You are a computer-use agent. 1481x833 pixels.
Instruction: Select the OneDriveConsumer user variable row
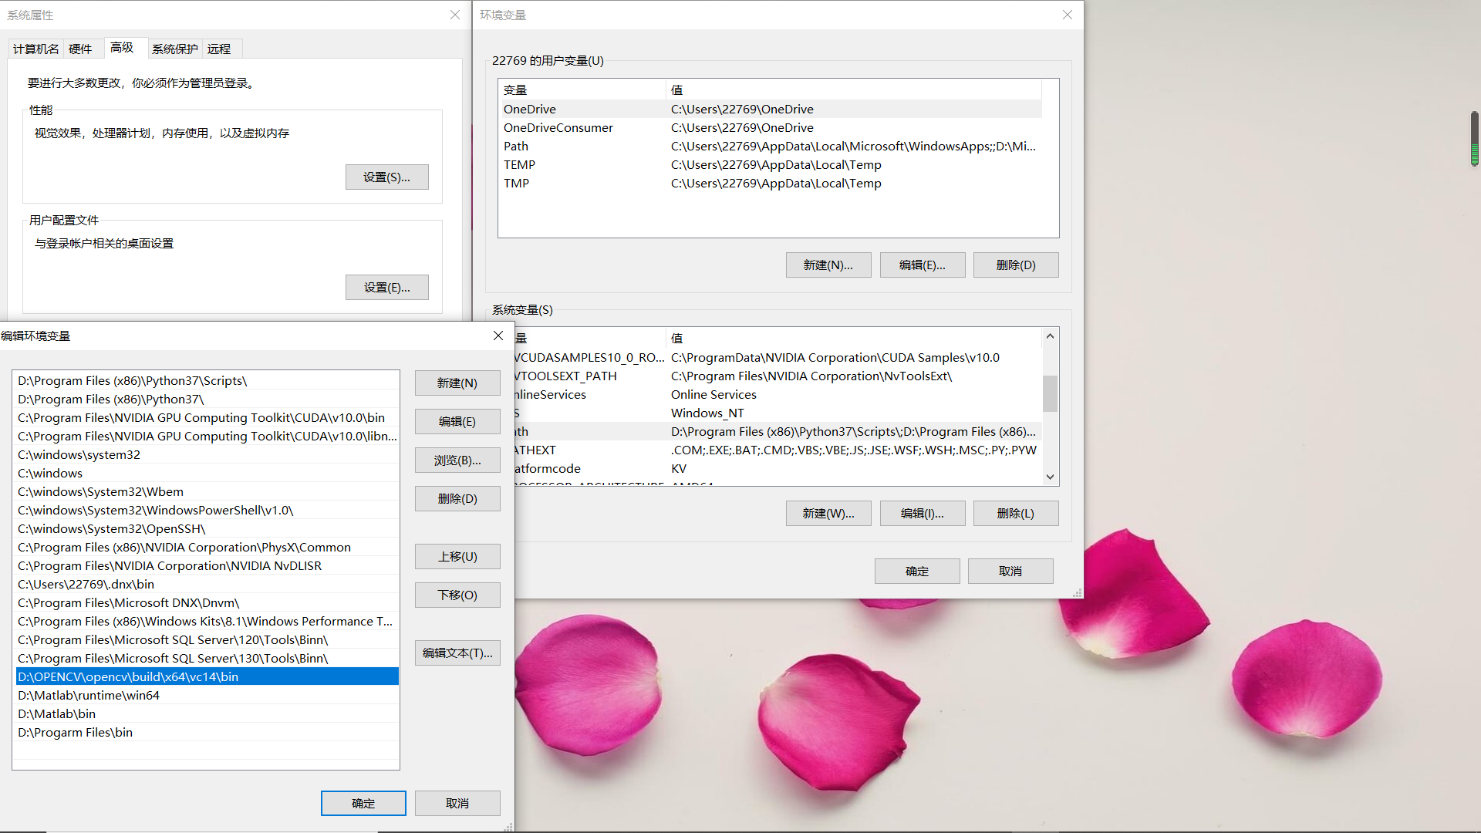coord(770,128)
